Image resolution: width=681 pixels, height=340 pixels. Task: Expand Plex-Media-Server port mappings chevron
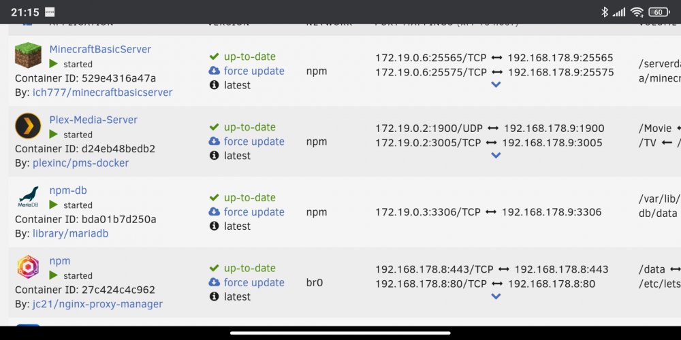pos(496,155)
